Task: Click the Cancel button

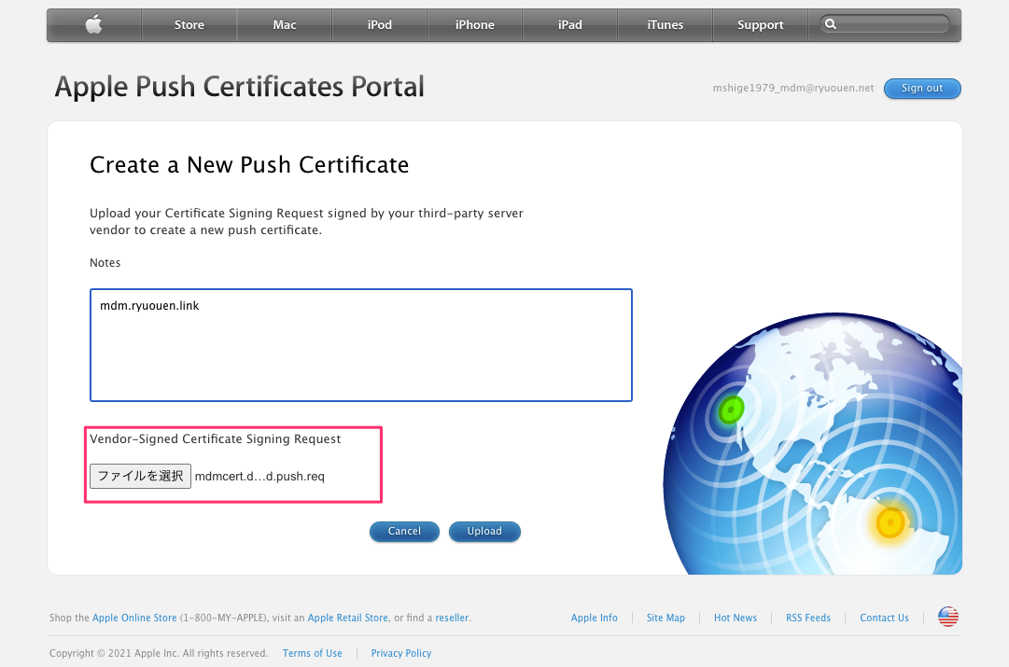Action: [404, 532]
